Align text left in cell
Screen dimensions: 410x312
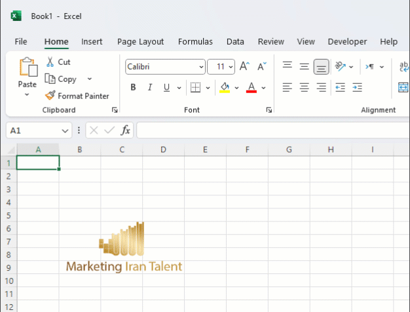pyautogui.click(x=288, y=87)
